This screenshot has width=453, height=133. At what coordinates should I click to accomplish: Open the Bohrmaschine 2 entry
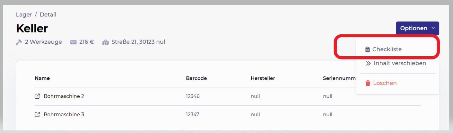click(64, 96)
